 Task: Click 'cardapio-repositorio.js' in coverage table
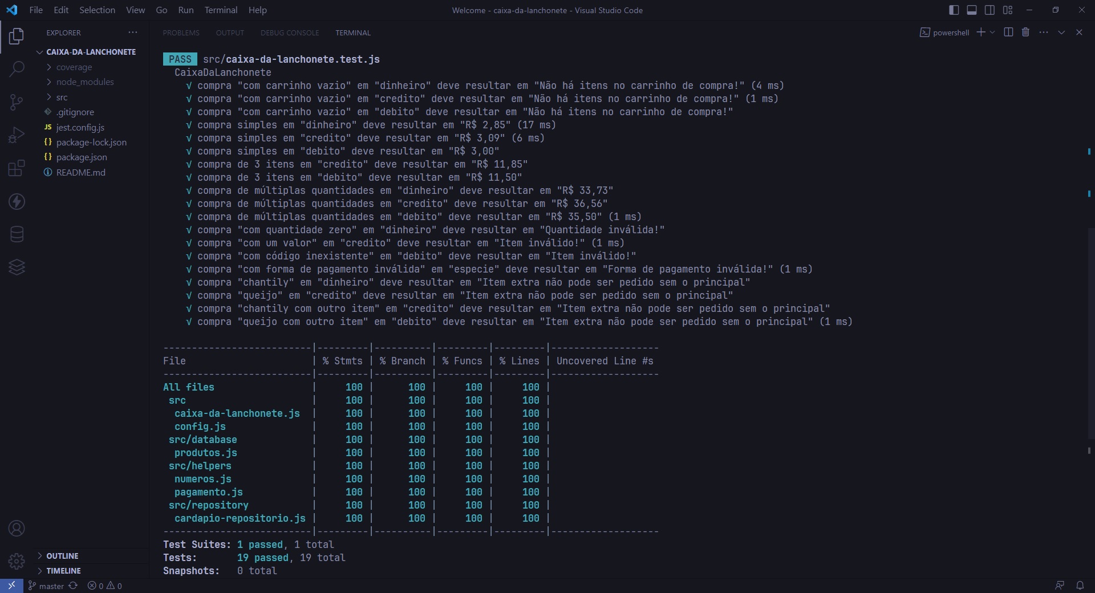240,518
